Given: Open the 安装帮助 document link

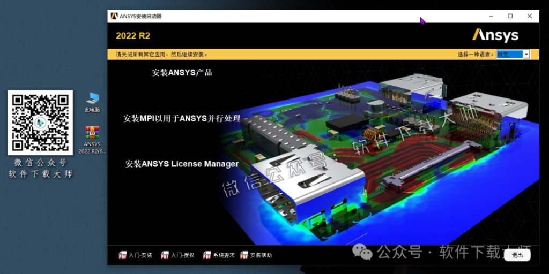Looking at the screenshot, I should click(261, 255).
